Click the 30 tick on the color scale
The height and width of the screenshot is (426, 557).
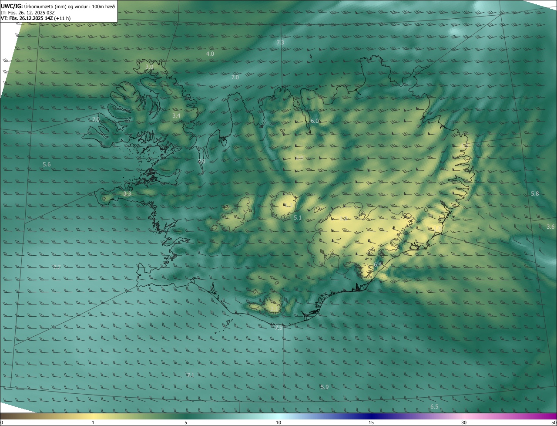(464, 423)
